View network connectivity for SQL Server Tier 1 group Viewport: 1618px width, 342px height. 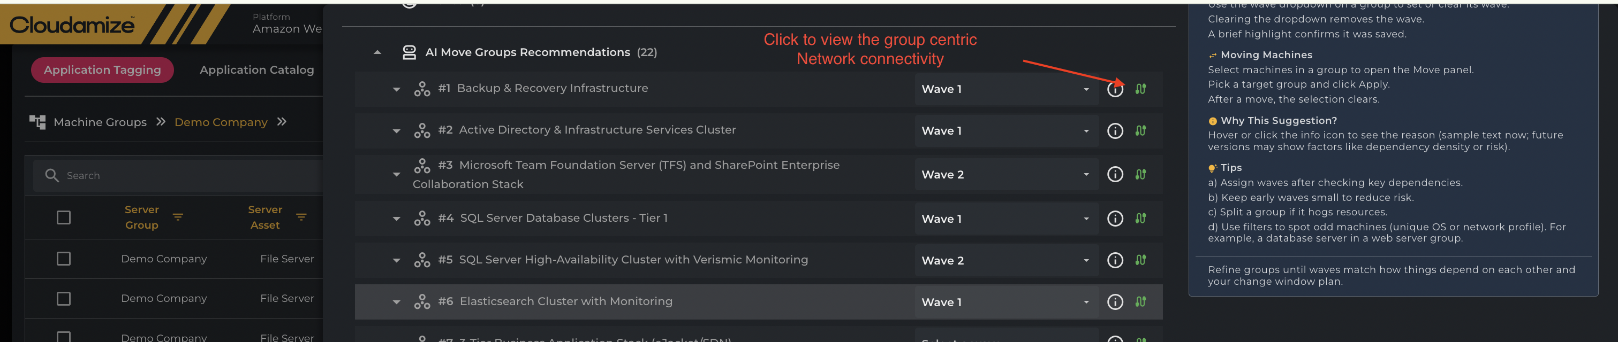pos(1140,219)
